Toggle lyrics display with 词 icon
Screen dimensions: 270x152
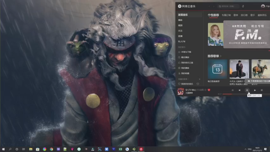point(262,90)
